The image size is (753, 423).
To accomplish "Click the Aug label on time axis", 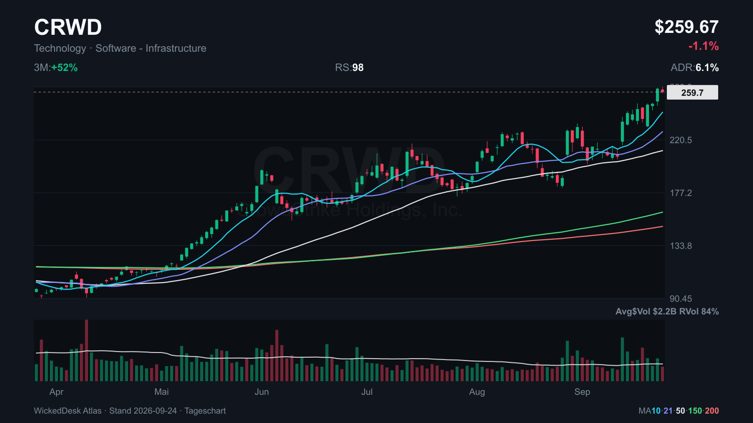I will (477, 392).
